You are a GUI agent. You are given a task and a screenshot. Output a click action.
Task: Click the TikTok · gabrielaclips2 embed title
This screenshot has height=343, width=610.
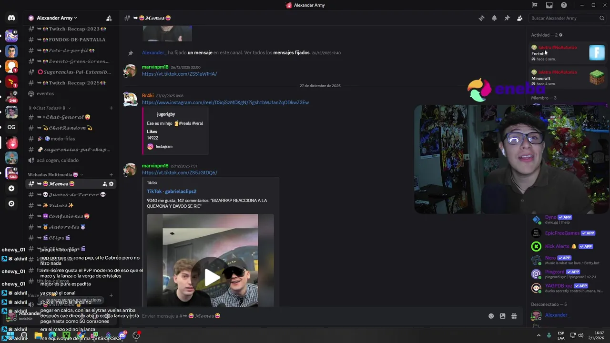(172, 192)
